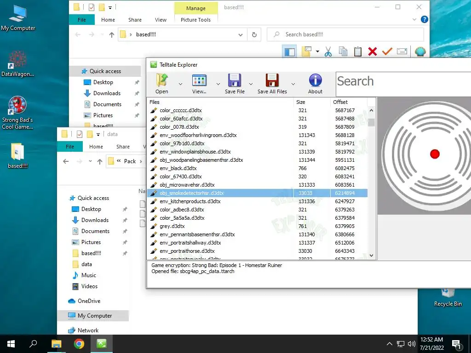
Task: Click the copy icon in based!!!! window
Action: [343, 51]
